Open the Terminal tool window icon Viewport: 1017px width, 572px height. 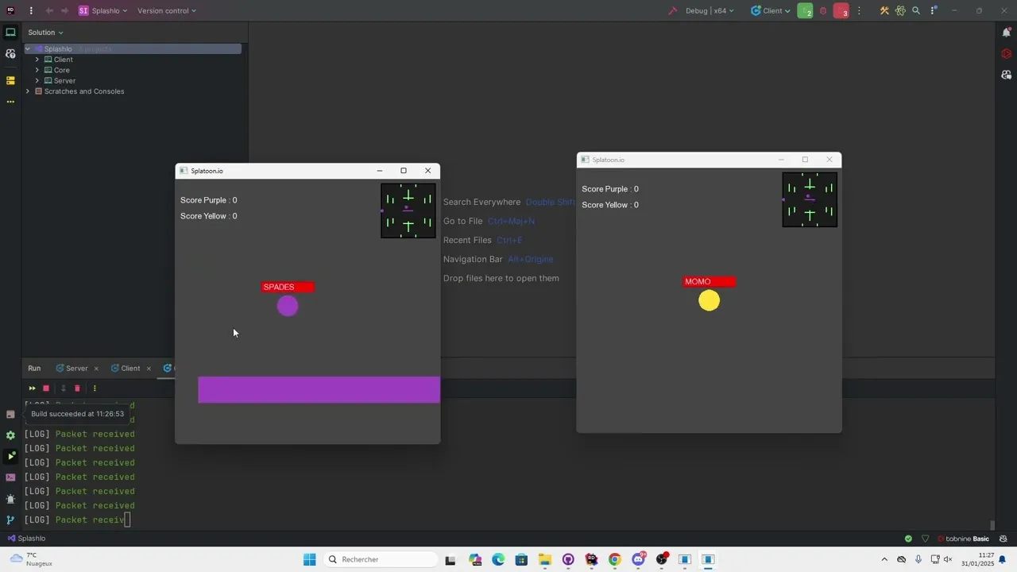pyautogui.click(x=10, y=477)
